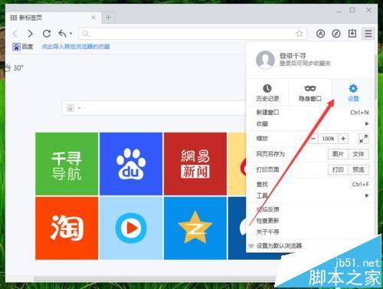Click the 预览 print preview button
Image resolution: width=383 pixels, height=289 pixels.
(358, 169)
